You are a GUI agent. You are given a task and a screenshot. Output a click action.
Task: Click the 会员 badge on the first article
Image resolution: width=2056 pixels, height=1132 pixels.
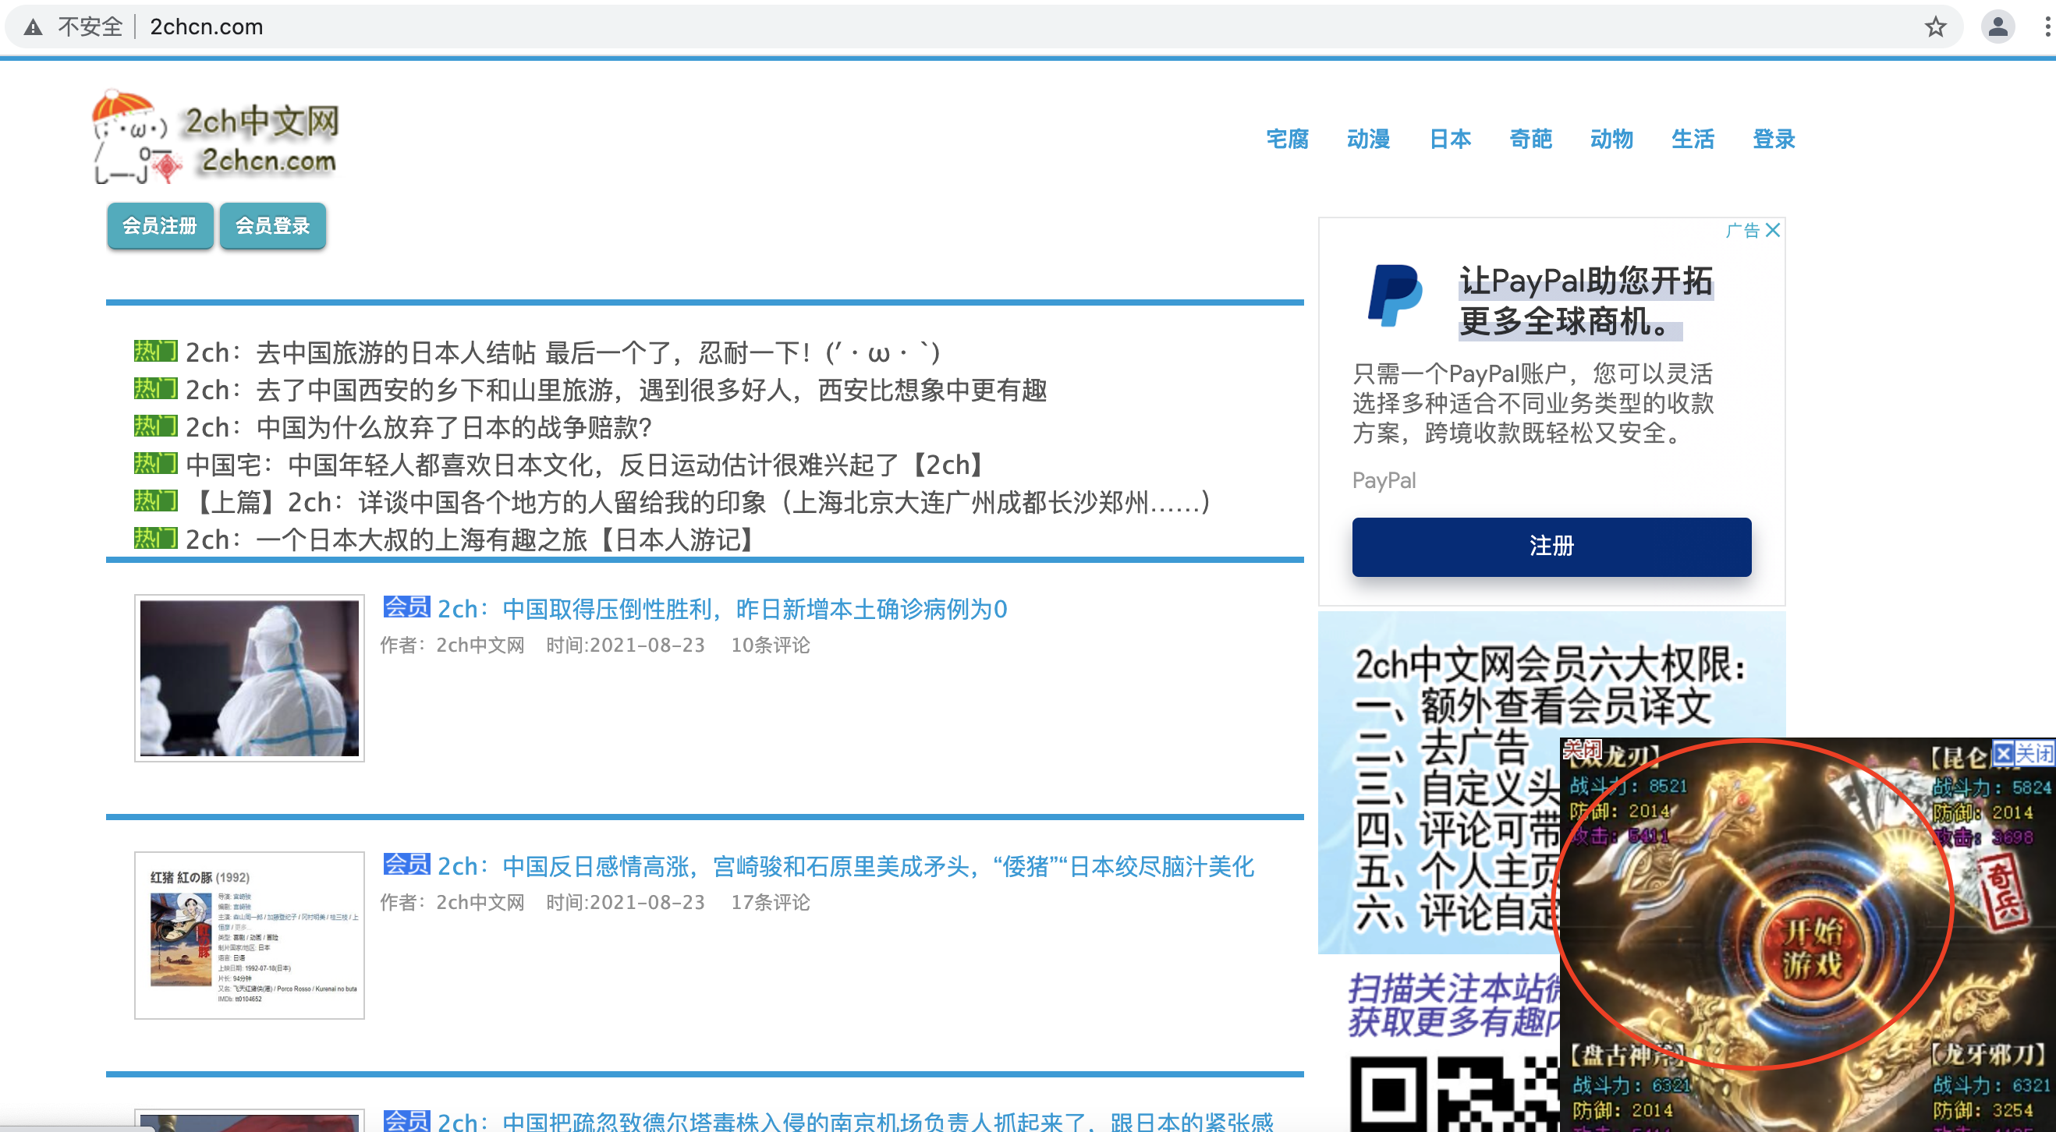pyautogui.click(x=407, y=609)
